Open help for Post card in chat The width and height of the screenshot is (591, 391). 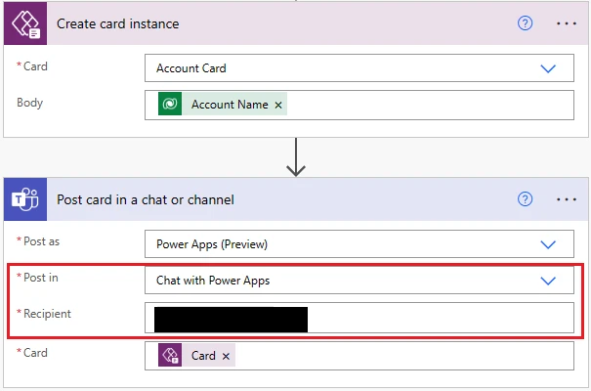click(526, 199)
